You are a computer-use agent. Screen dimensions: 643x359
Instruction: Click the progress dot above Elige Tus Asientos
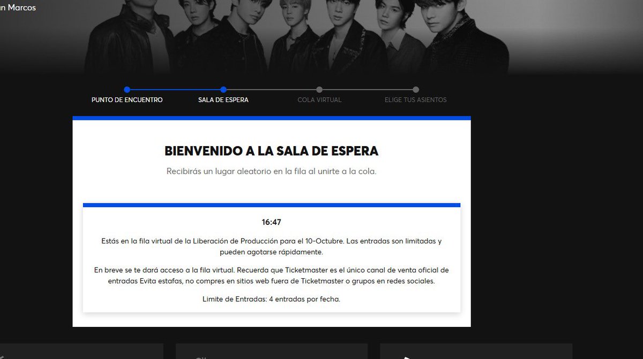[416, 90]
